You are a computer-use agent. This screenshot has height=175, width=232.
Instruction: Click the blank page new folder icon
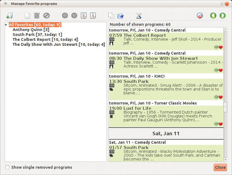coord(27,16)
